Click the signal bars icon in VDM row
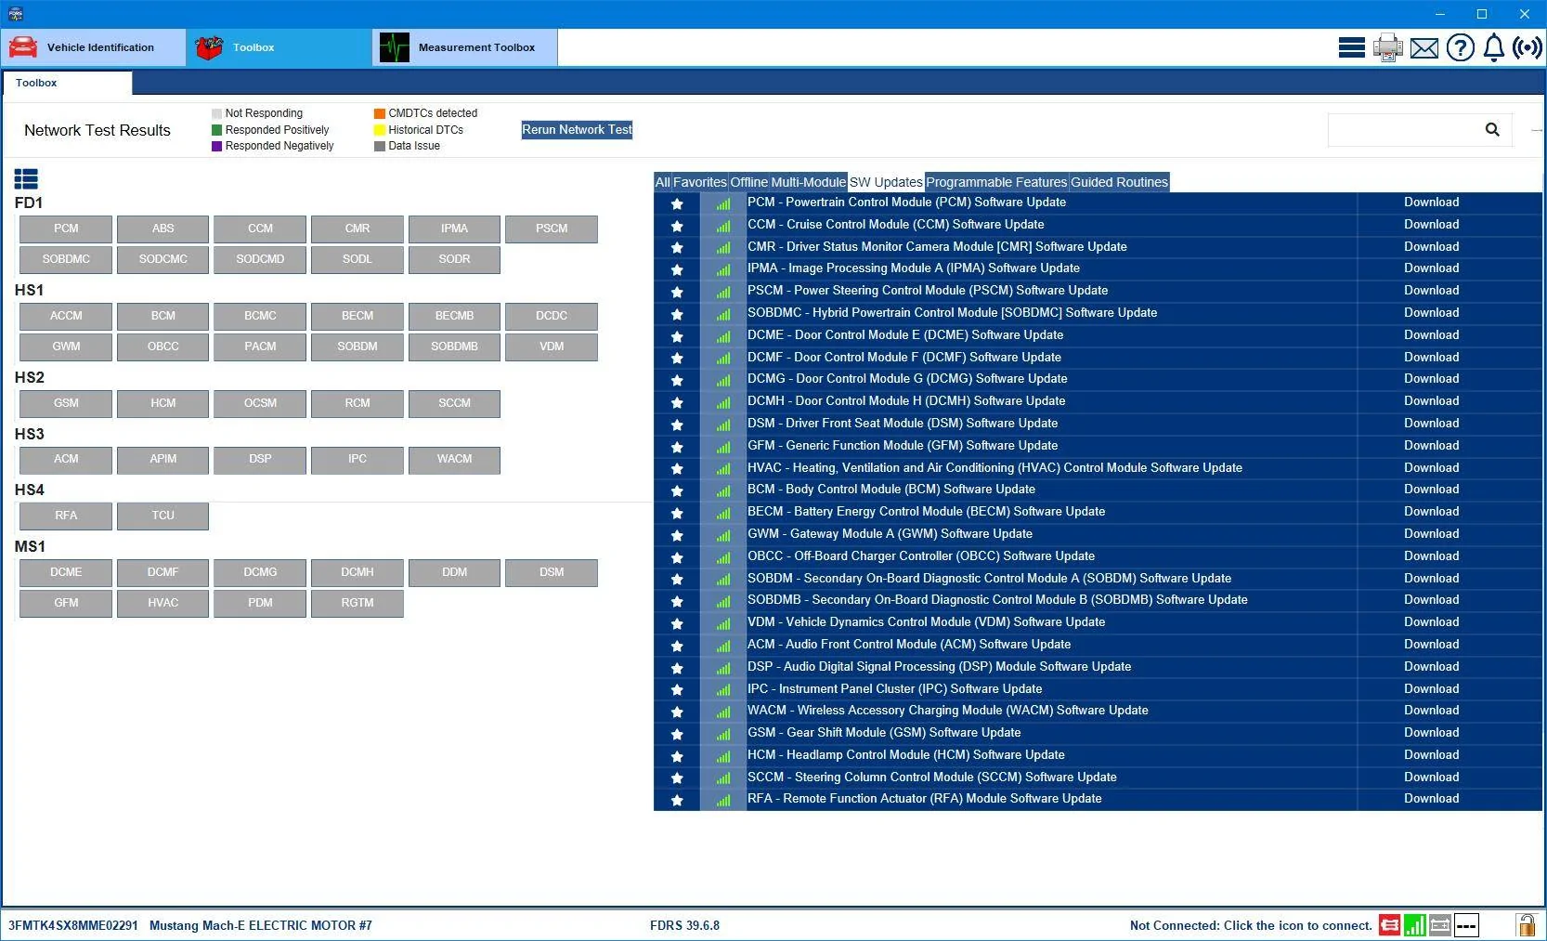The width and height of the screenshot is (1547, 941). 722,623
